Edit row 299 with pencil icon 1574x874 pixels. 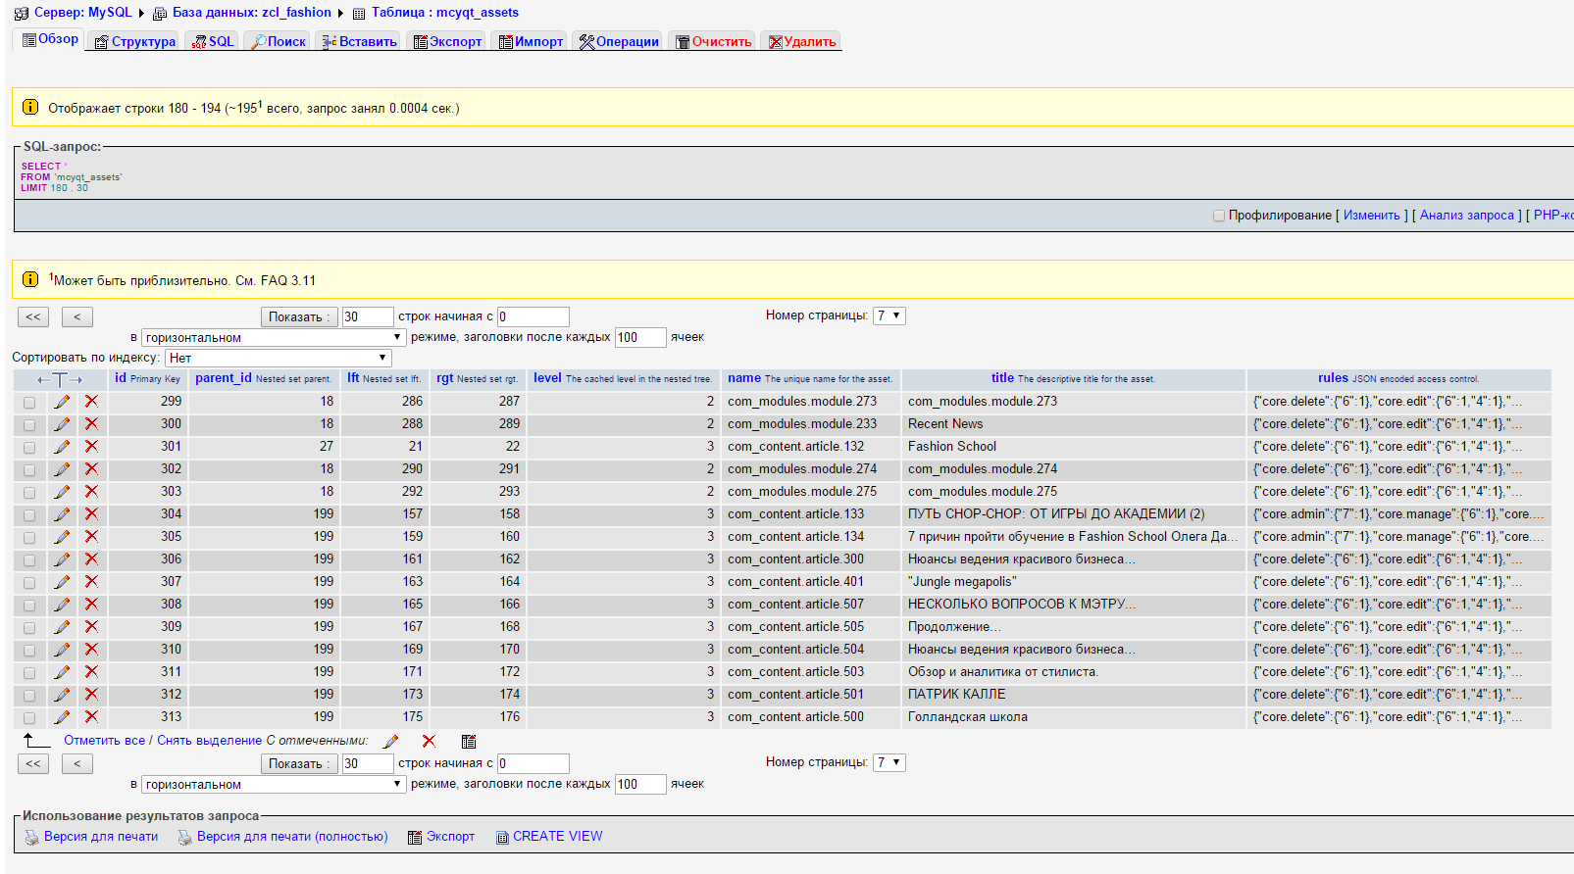coord(62,402)
